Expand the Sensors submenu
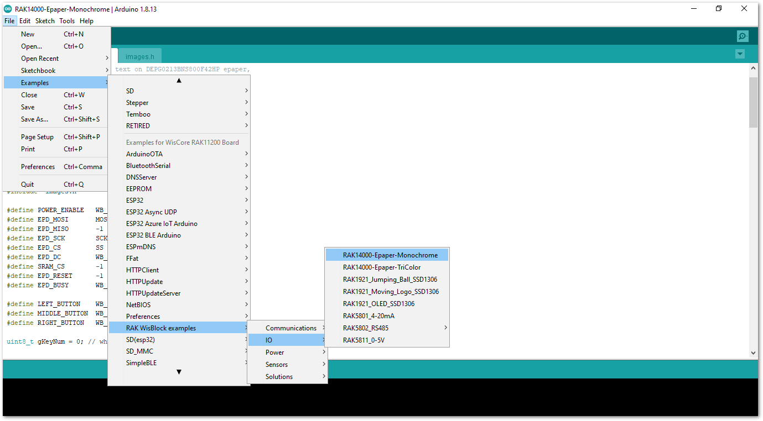Image resolution: width=763 pixels, height=421 pixels. click(x=287, y=365)
